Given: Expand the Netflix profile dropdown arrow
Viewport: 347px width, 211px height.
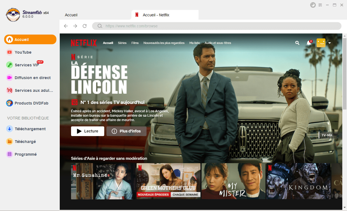Looking at the screenshot, I should [330, 43].
